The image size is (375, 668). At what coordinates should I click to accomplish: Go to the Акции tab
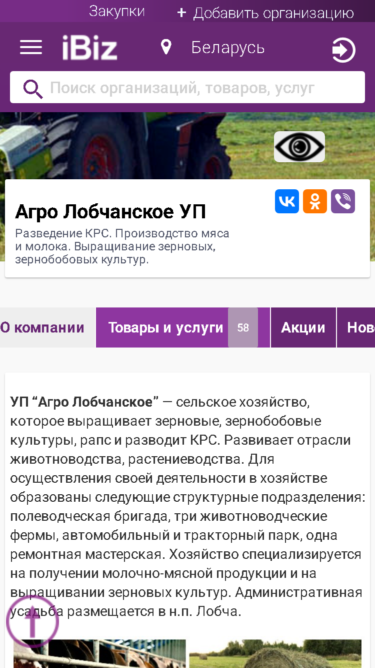pyautogui.click(x=303, y=327)
